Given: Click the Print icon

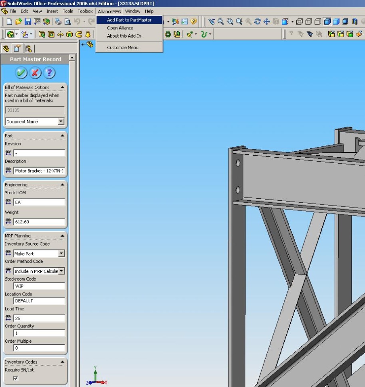Looking at the screenshot, I should 58,22.
